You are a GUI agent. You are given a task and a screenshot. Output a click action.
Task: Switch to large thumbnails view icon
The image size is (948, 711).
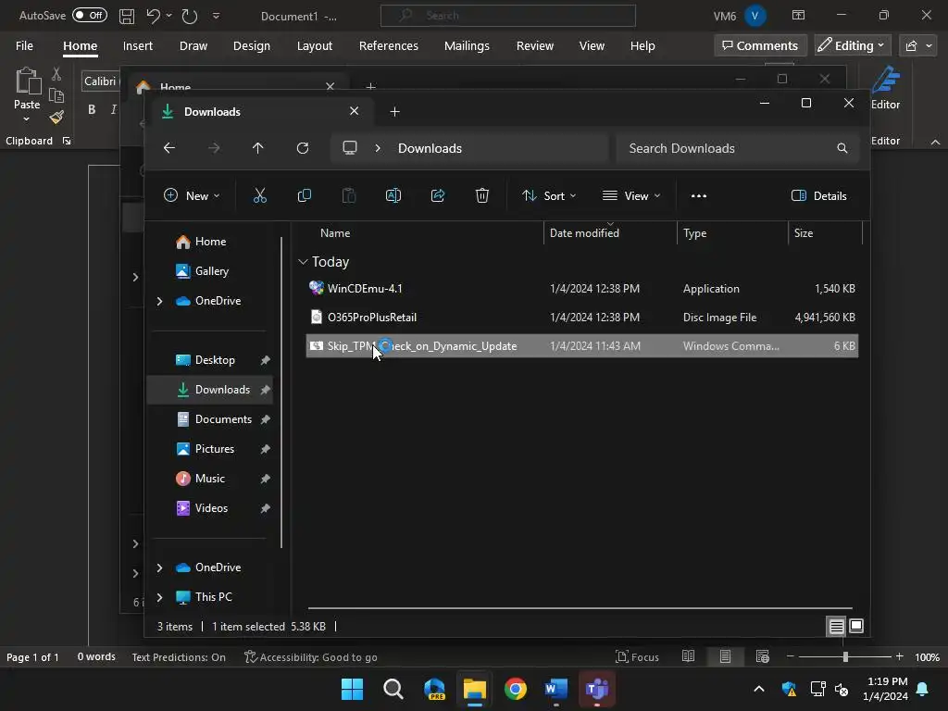(x=856, y=627)
